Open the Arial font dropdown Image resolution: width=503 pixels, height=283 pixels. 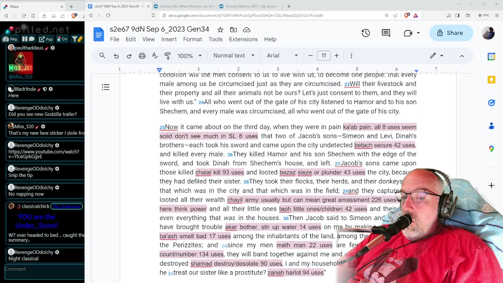point(283,56)
